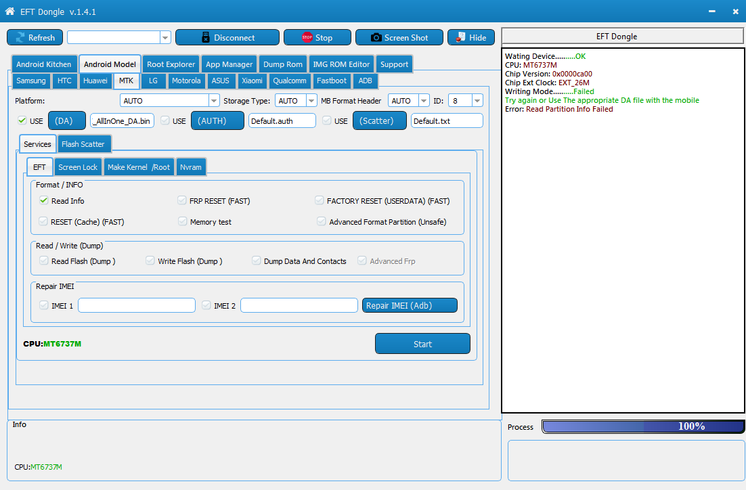Click the Hide button icon
This screenshot has width=746, height=490.
(460, 37)
